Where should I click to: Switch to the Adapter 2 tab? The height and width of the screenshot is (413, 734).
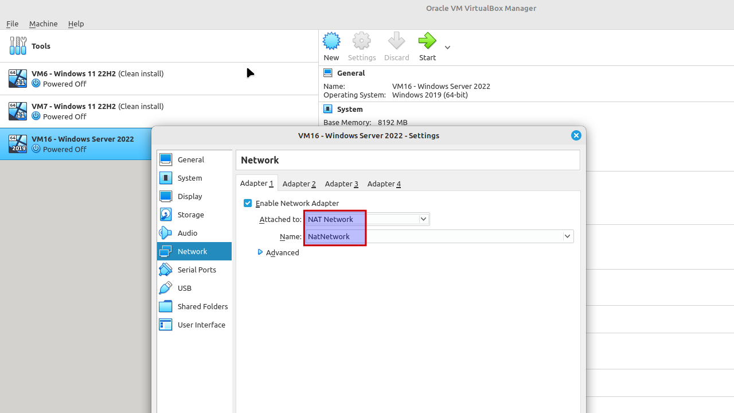click(299, 184)
